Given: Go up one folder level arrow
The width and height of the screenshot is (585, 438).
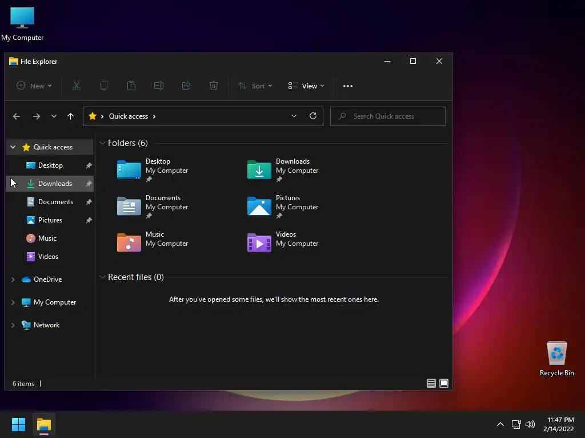Looking at the screenshot, I should pos(70,116).
